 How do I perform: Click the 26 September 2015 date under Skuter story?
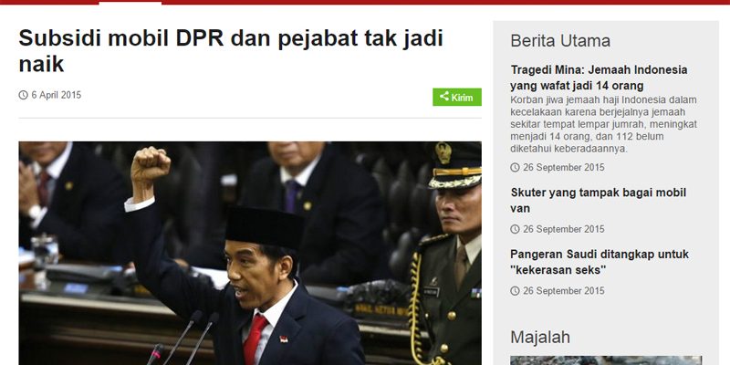click(564, 229)
